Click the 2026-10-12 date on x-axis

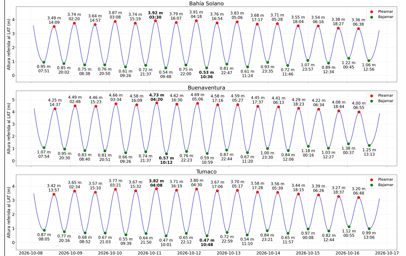coord(189,253)
